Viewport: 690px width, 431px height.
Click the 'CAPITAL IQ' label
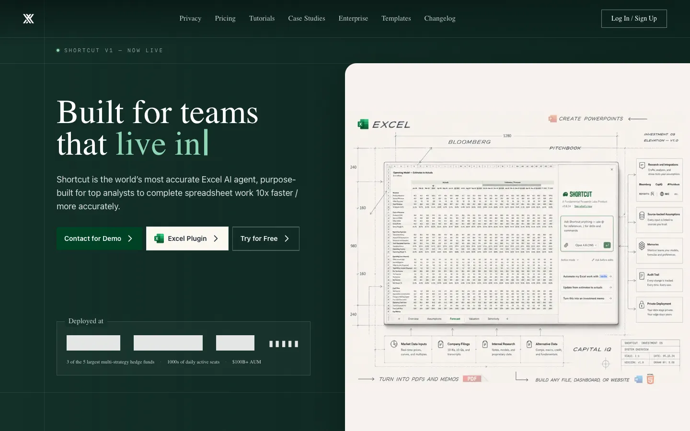[x=592, y=350]
